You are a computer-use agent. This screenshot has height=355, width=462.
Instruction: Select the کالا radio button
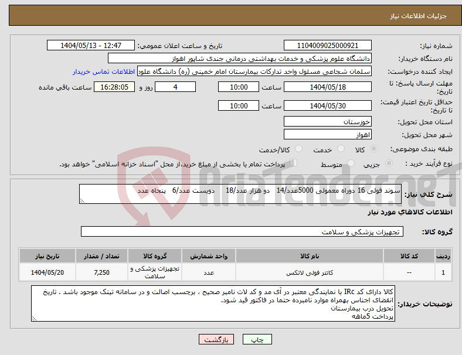[x=373, y=149]
